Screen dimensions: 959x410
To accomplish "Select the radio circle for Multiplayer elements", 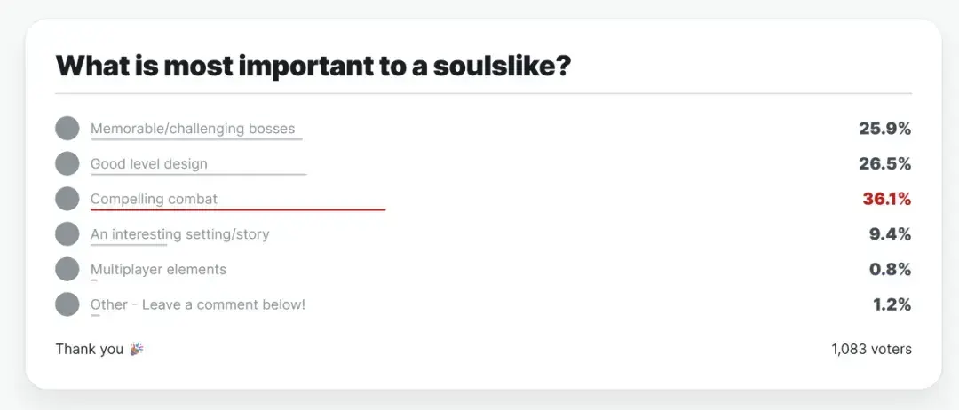I will [67, 270].
